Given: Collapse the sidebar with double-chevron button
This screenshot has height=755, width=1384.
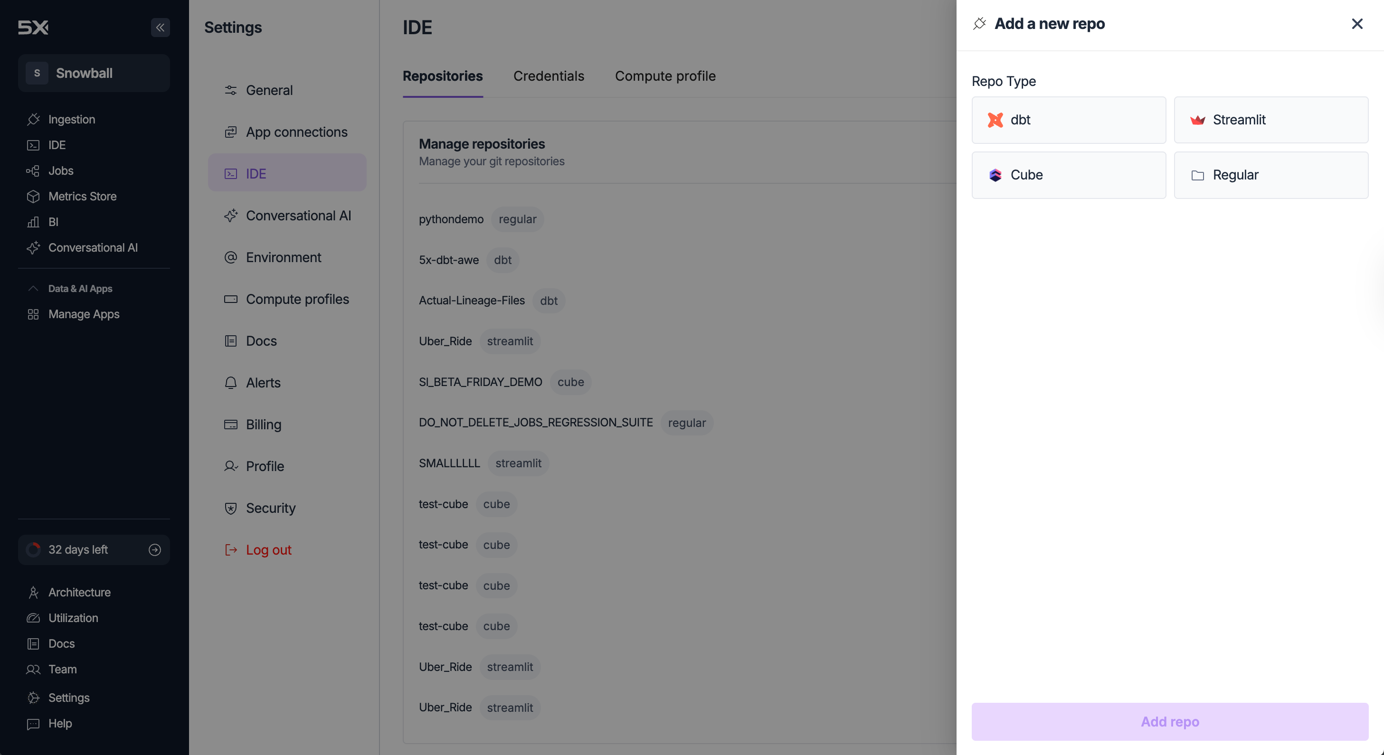Looking at the screenshot, I should [x=160, y=28].
